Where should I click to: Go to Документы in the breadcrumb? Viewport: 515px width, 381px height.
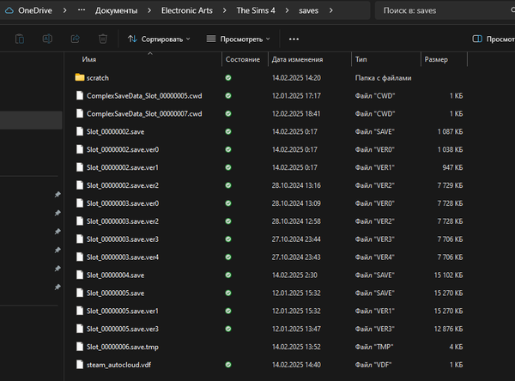click(116, 10)
